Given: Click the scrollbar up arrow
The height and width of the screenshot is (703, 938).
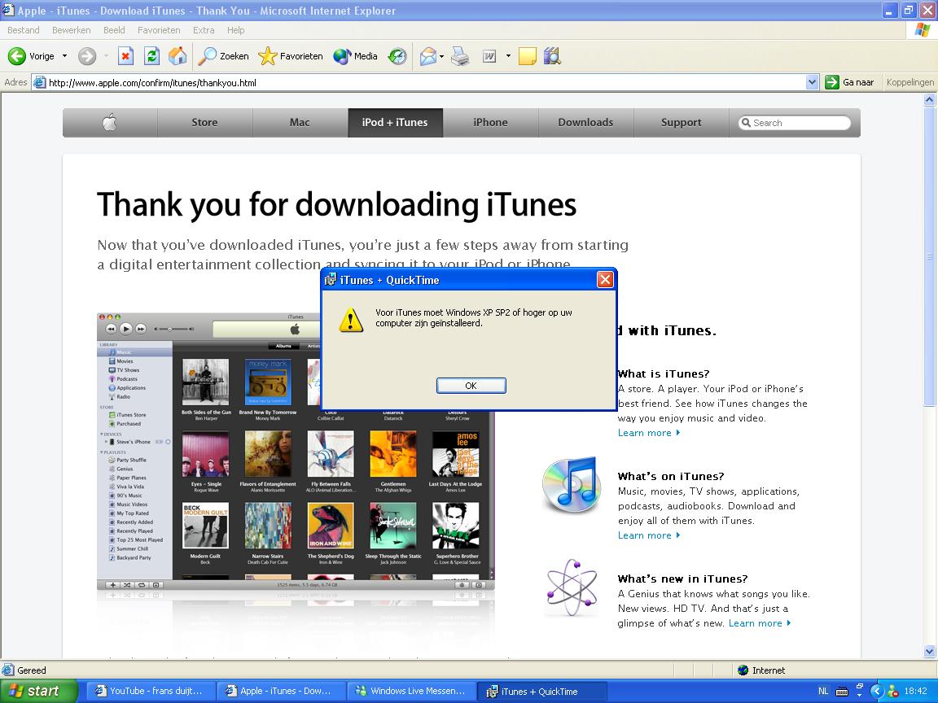Looking at the screenshot, I should point(929,100).
